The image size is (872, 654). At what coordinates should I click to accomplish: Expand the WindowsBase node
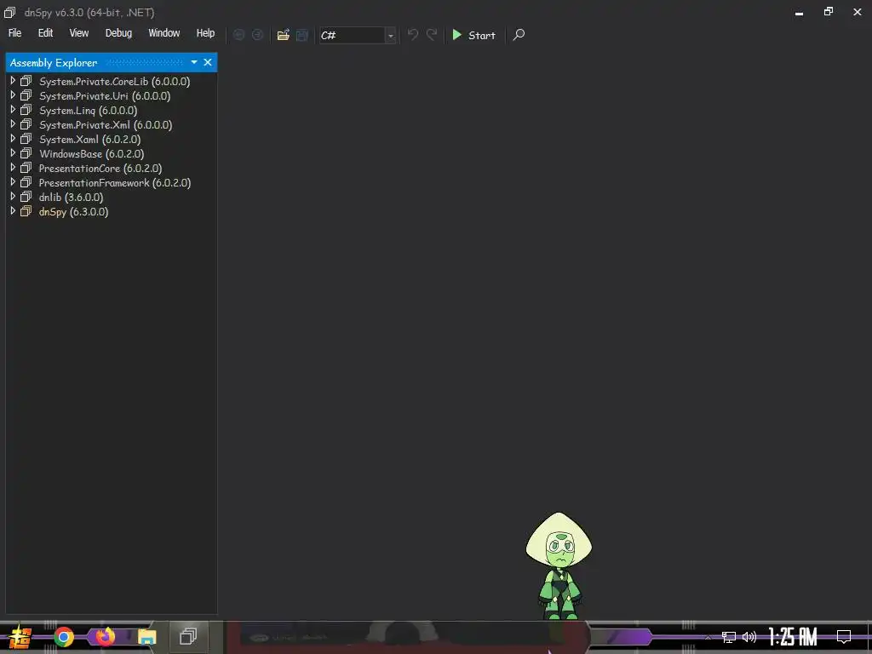(x=13, y=153)
